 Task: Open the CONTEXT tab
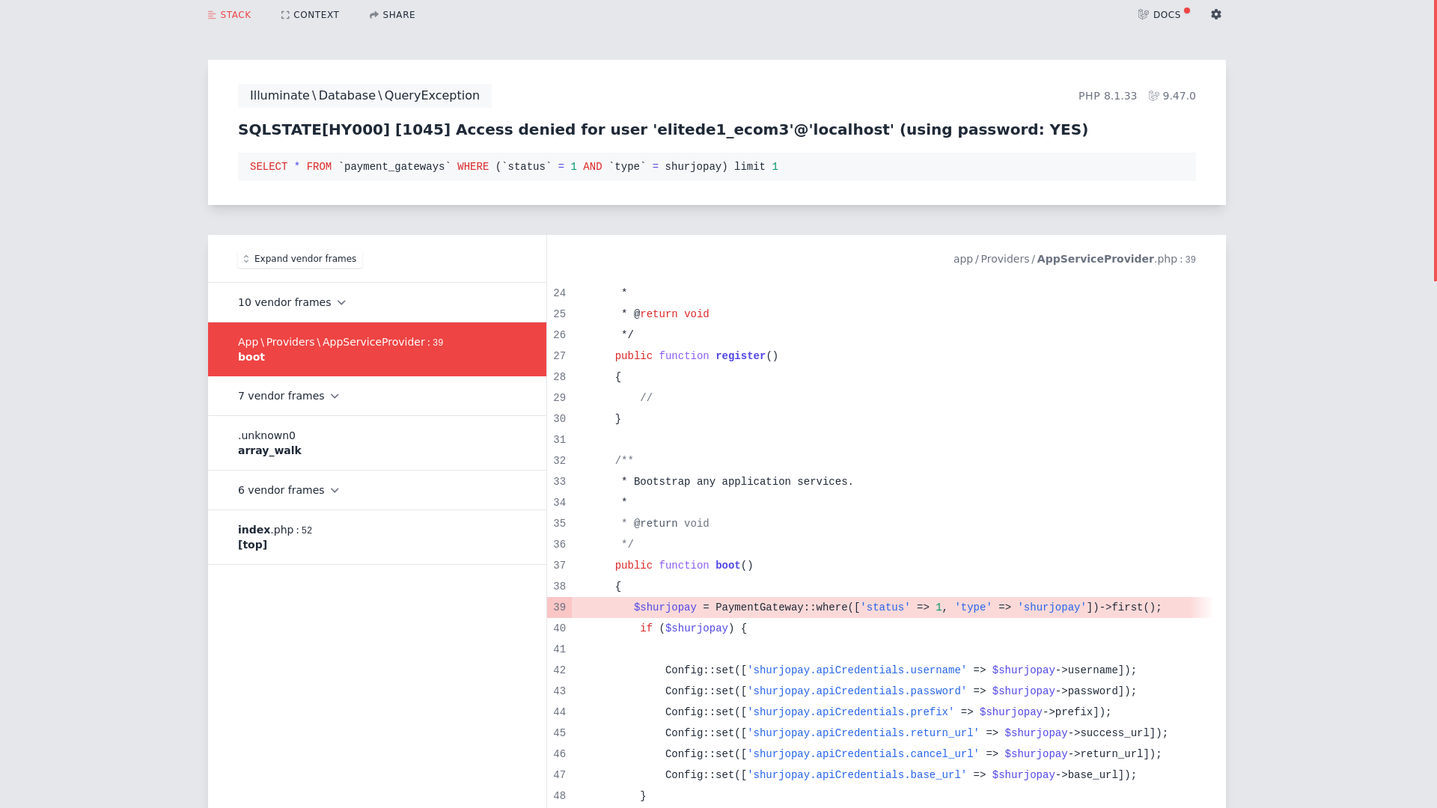point(310,15)
